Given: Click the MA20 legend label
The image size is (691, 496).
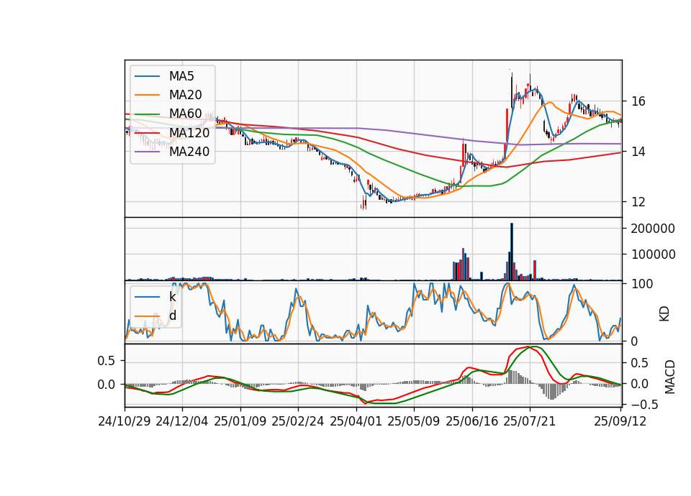Looking at the screenshot, I should click(x=185, y=95).
